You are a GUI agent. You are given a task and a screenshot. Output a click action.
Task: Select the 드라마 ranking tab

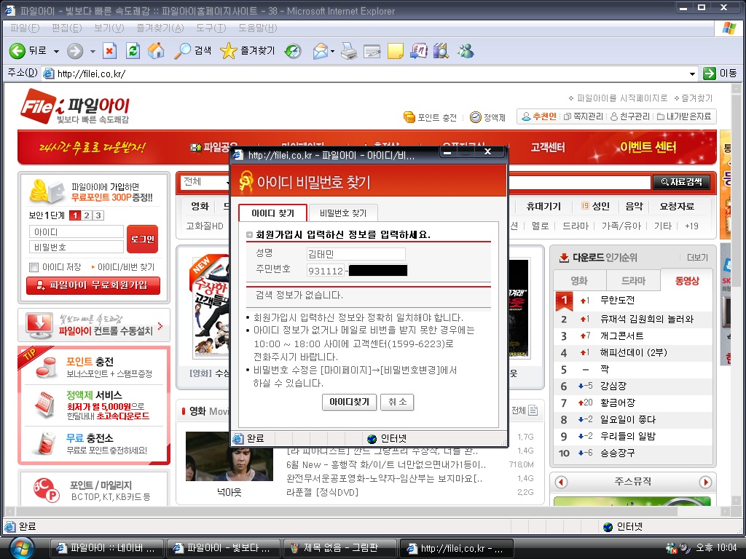[633, 280]
